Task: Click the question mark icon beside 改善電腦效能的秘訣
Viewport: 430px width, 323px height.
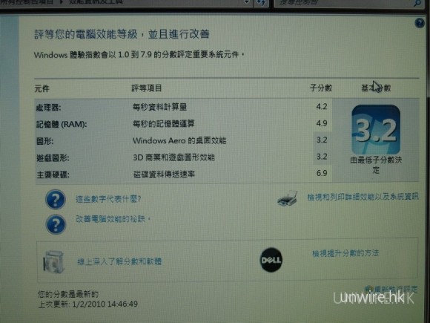Action: click(x=56, y=224)
